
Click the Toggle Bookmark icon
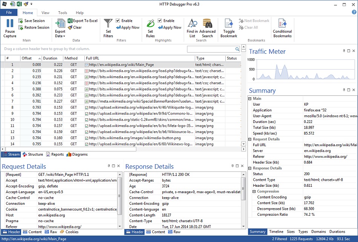tap(228, 23)
